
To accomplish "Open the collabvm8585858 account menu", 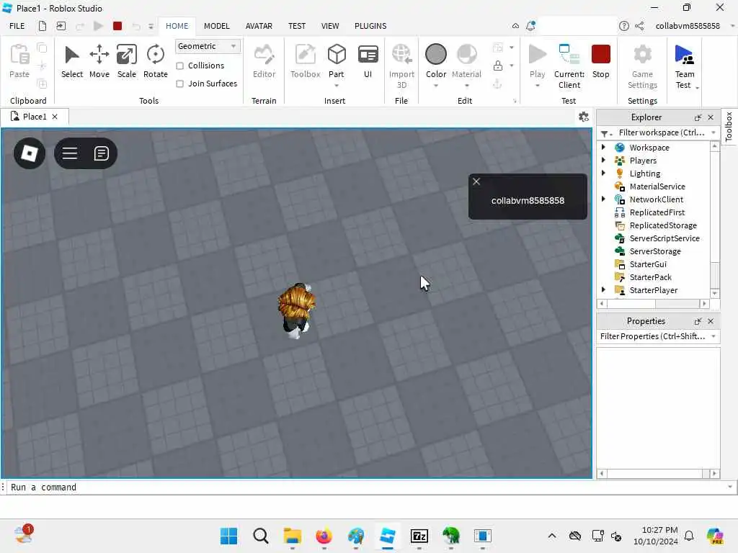I will pyautogui.click(x=695, y=26).
